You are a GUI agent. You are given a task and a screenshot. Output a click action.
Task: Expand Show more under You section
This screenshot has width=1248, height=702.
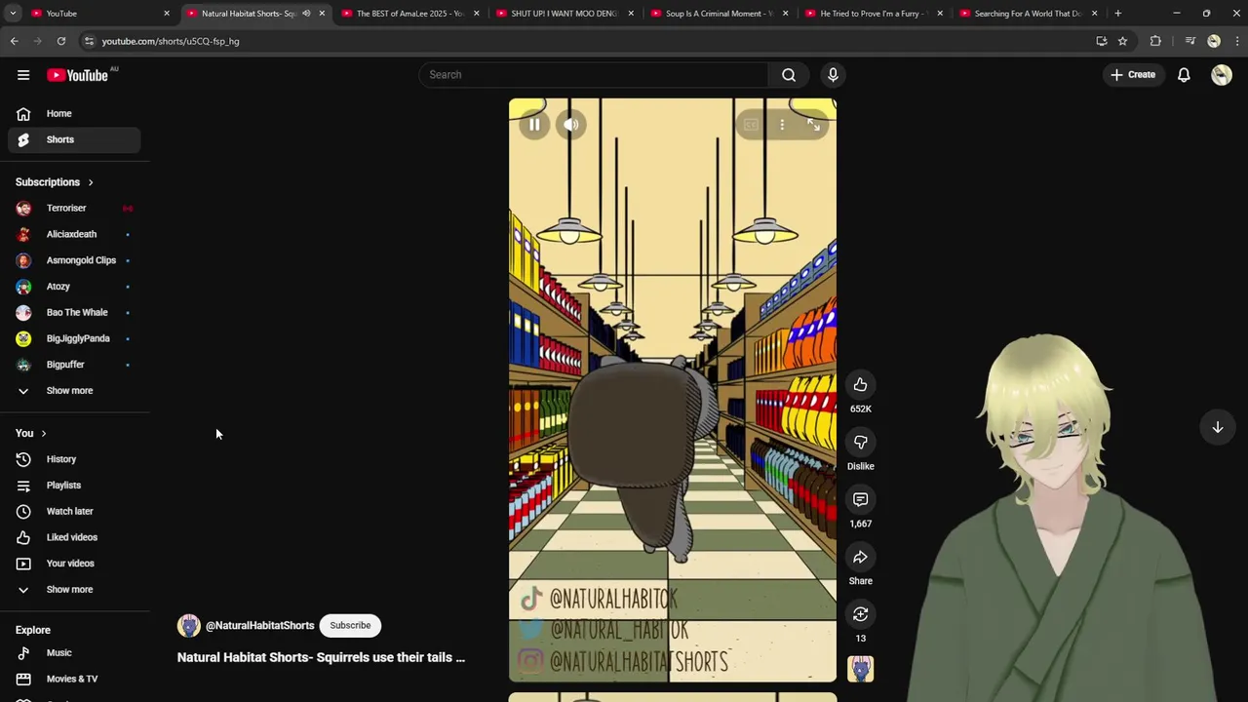tap(74, 590)
